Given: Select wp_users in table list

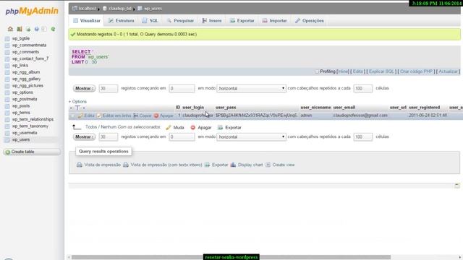Looking at the screenshot, I should coord(21,139).
